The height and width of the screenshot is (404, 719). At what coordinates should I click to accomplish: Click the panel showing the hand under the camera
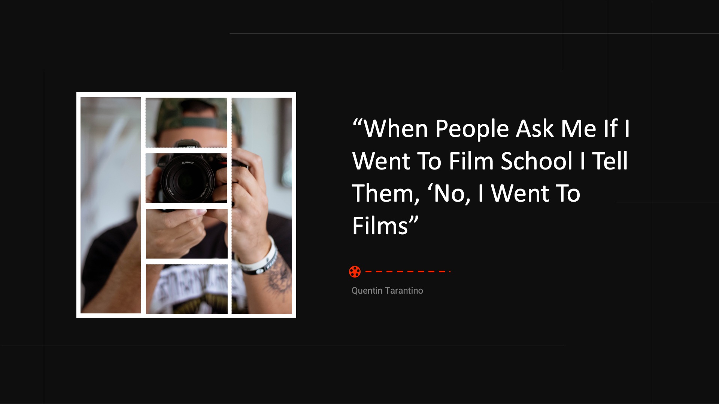tap(186, 233)
